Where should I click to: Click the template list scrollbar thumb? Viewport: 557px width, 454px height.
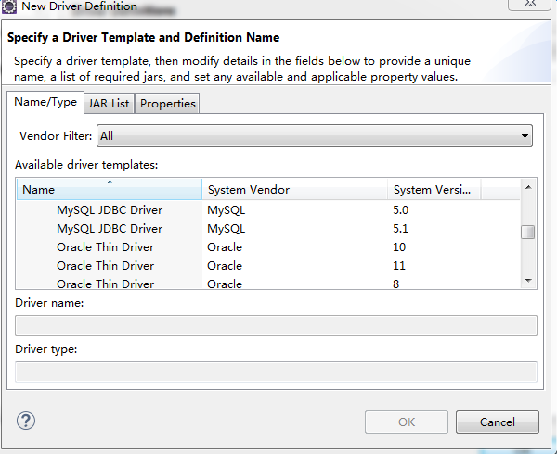coord(528,233)
